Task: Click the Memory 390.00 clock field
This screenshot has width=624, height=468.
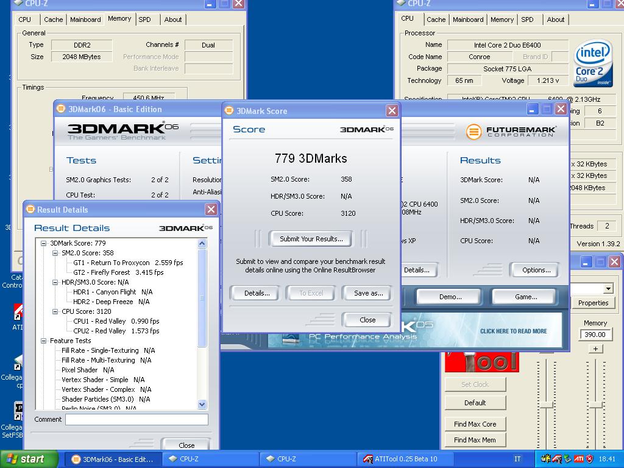Action: [x=595, y=335]
